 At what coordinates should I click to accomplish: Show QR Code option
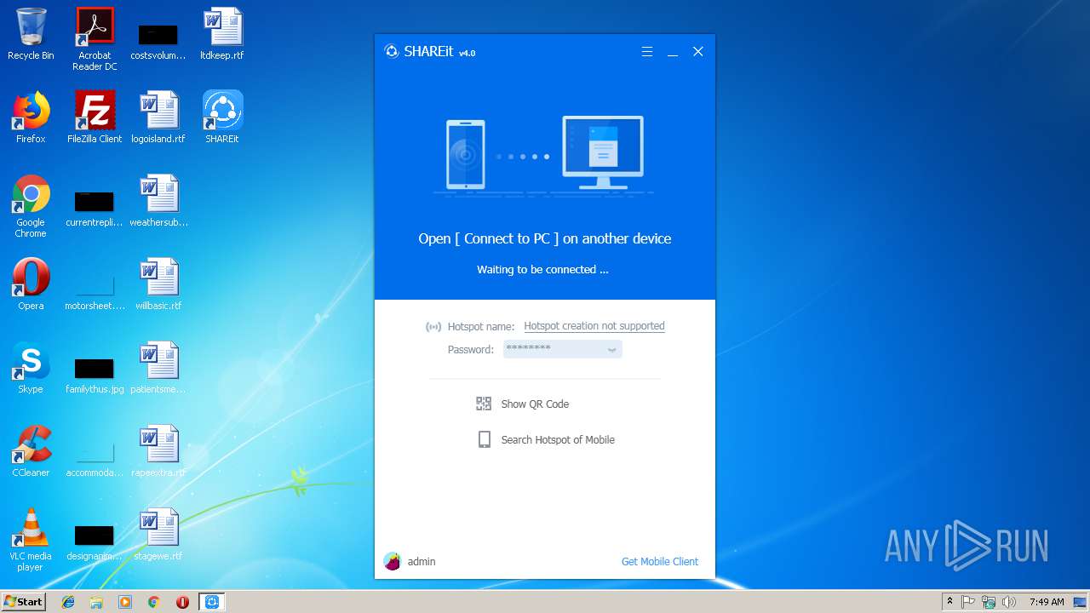[x=535, y=404]
